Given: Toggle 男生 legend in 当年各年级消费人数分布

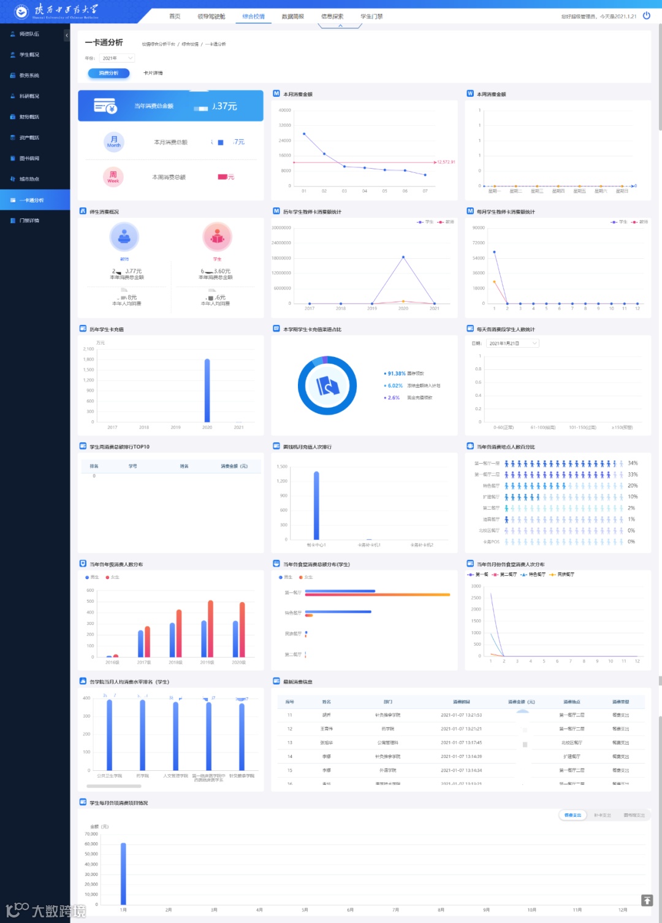Looking at the screenshot, I should tap(92, 577).
